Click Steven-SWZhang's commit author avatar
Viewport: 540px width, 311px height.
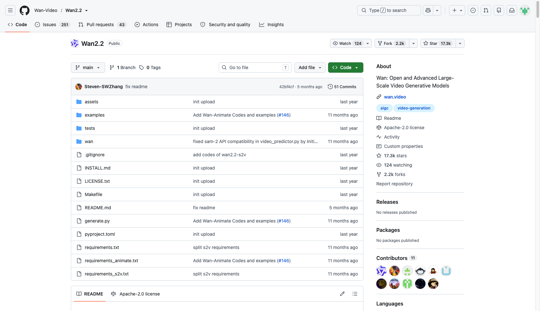[x=79, y=87]
